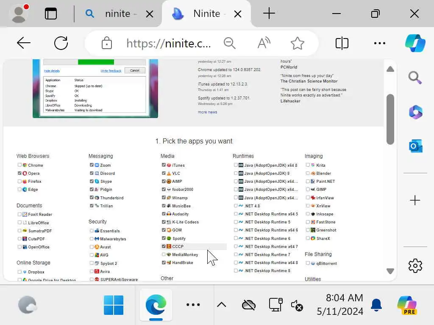The height and width of the screenshot is (325, 434).
Task: Select the Ninite tab
Action: click(x=206, y=14)
